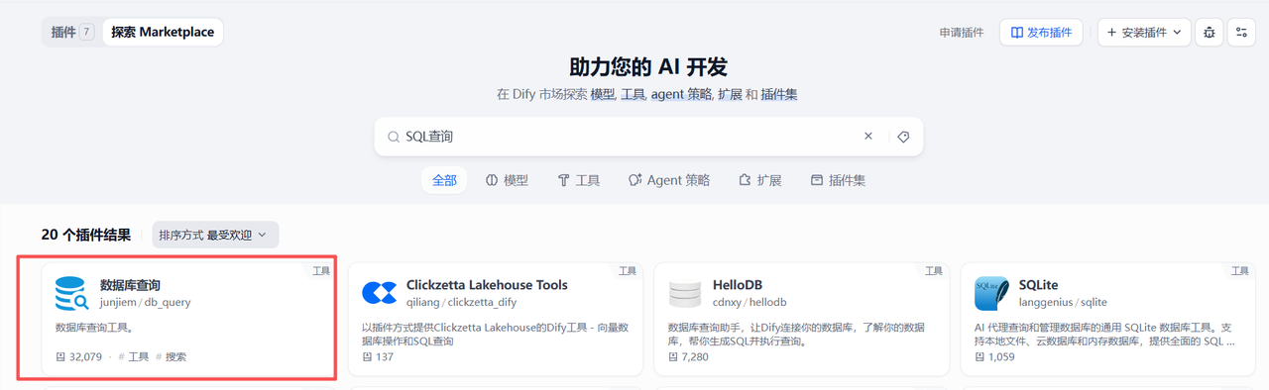The width and height of the screenshot is (1269, 390).
Task: Click the junjiem/db_query author text
Action: coord(145,302)
